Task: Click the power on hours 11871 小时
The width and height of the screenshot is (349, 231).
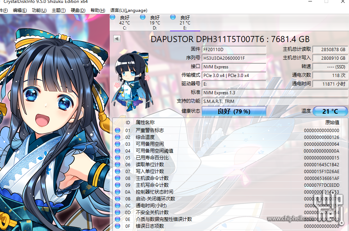Action: click(330, 84)
